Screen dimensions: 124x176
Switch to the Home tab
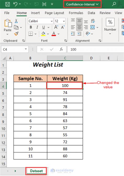coord(22,13)
